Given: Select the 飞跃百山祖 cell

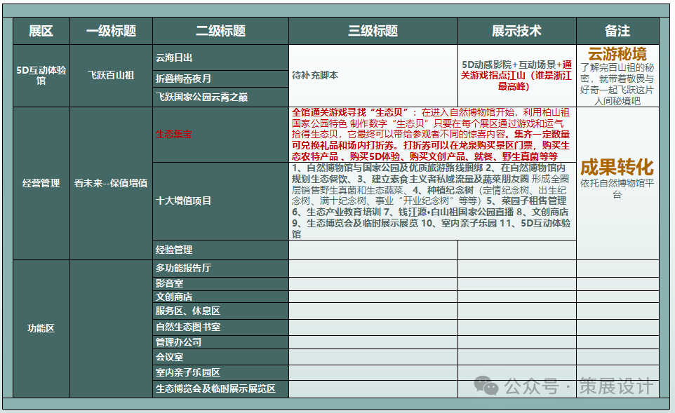Looking at the screenshot, I should coord(111,76).
